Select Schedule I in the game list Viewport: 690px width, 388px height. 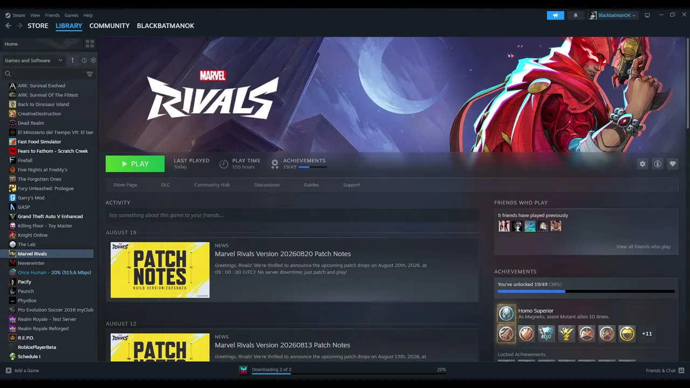[x=49, y=357]
